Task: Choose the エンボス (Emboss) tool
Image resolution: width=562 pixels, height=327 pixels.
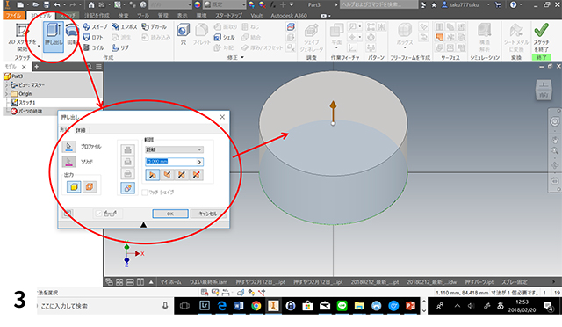Action: (125, 26)
